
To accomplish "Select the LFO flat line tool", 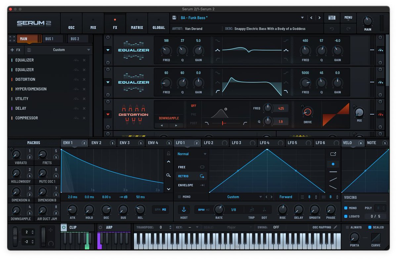I will click(333, 172).
